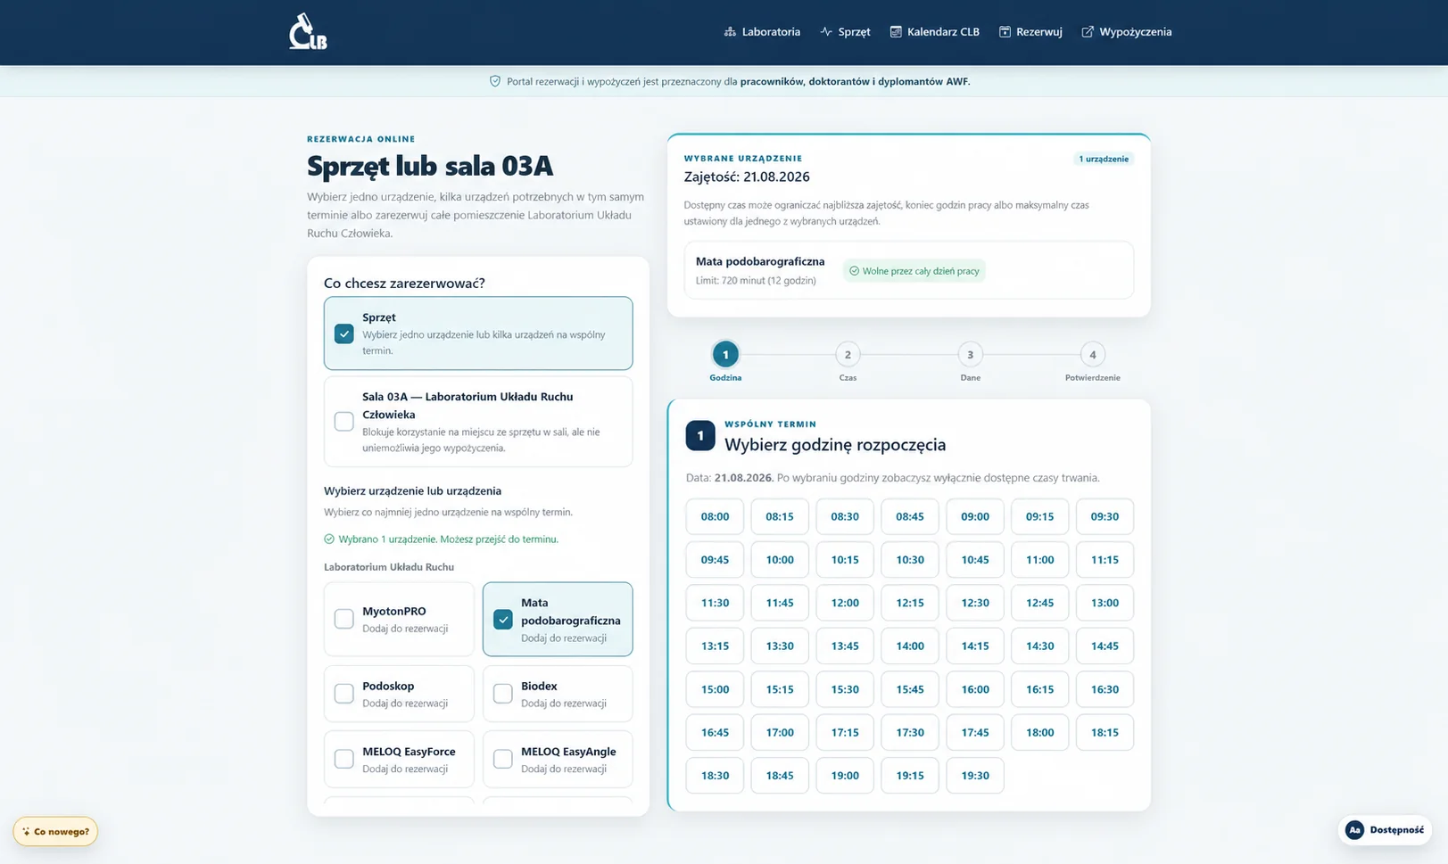This screenshot has height=864, width=1448.
Task: Choose the 12:00 time slot
Action: [x=845, y=603]
